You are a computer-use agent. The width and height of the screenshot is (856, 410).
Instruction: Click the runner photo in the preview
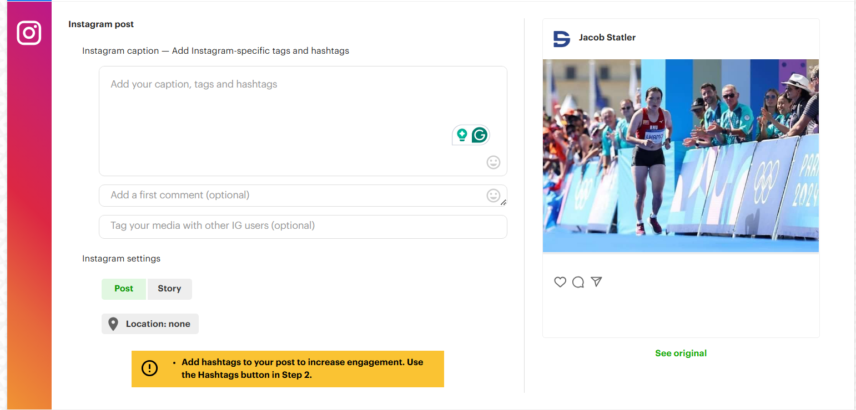tap(681, 155)
